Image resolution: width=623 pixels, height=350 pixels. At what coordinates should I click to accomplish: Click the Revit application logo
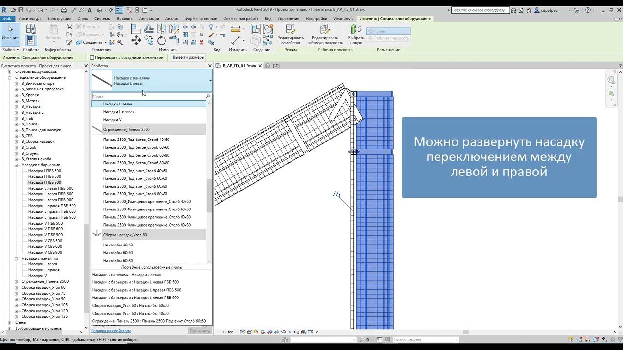[4, 10]
